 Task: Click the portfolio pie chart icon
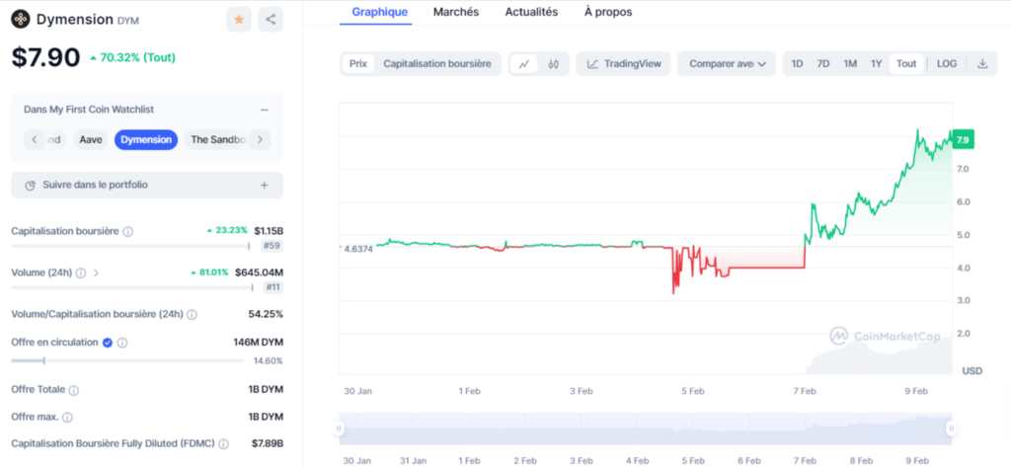[30, 186]
